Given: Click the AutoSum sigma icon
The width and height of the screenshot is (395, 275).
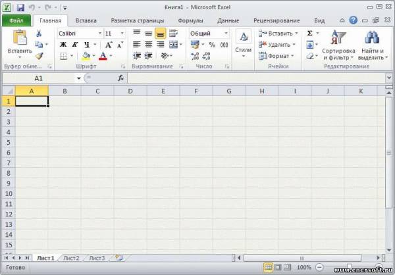Looking at the screenshot, I should tap(310, 34).
